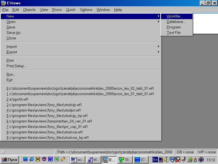Open the Edit menu
Viewport: 218px width, 164px height.
(16, 10)
